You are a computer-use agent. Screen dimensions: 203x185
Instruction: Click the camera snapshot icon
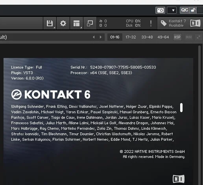(160, 10)
